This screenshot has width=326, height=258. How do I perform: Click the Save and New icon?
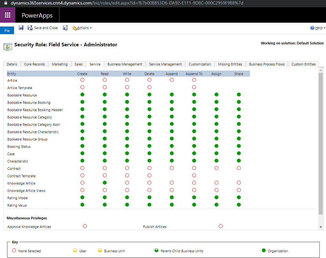(65, 28)
